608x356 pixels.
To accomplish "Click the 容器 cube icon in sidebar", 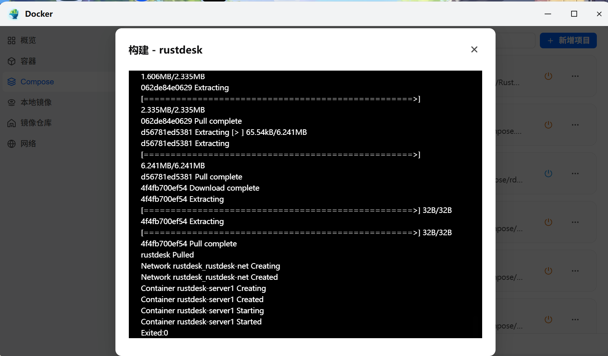I will (12, 61).
